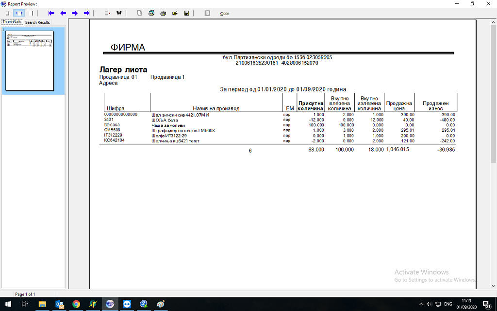
Task: Open Outlook from the taskbar
Action: point(59,304)
